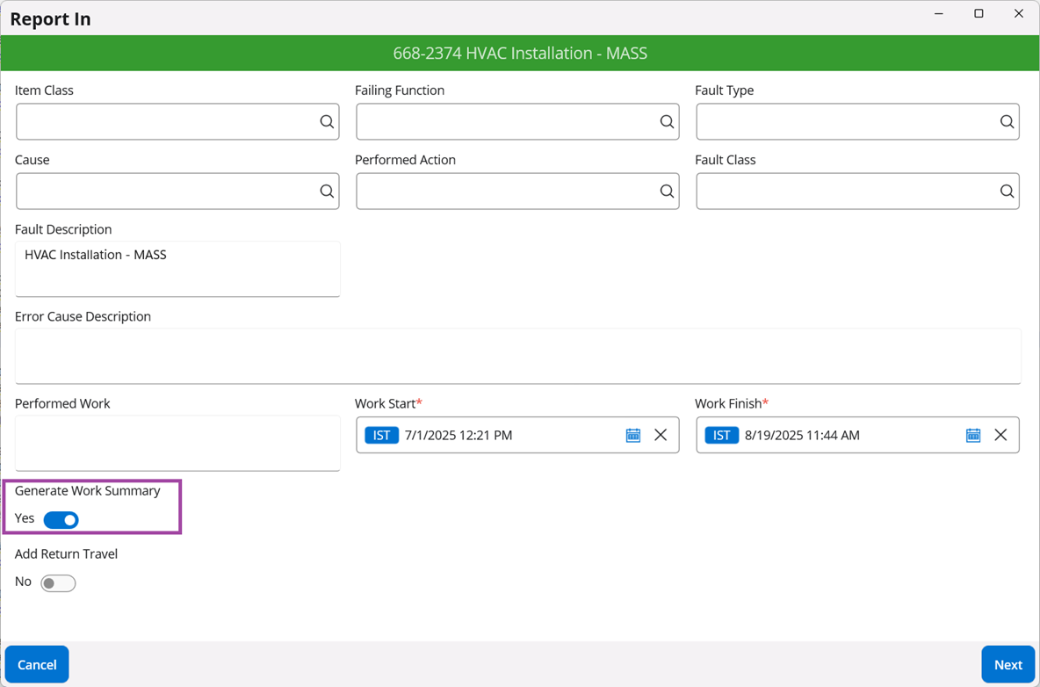Click the Cause field search icon
Screen dimensions: 1040x687
pos(327,192)
